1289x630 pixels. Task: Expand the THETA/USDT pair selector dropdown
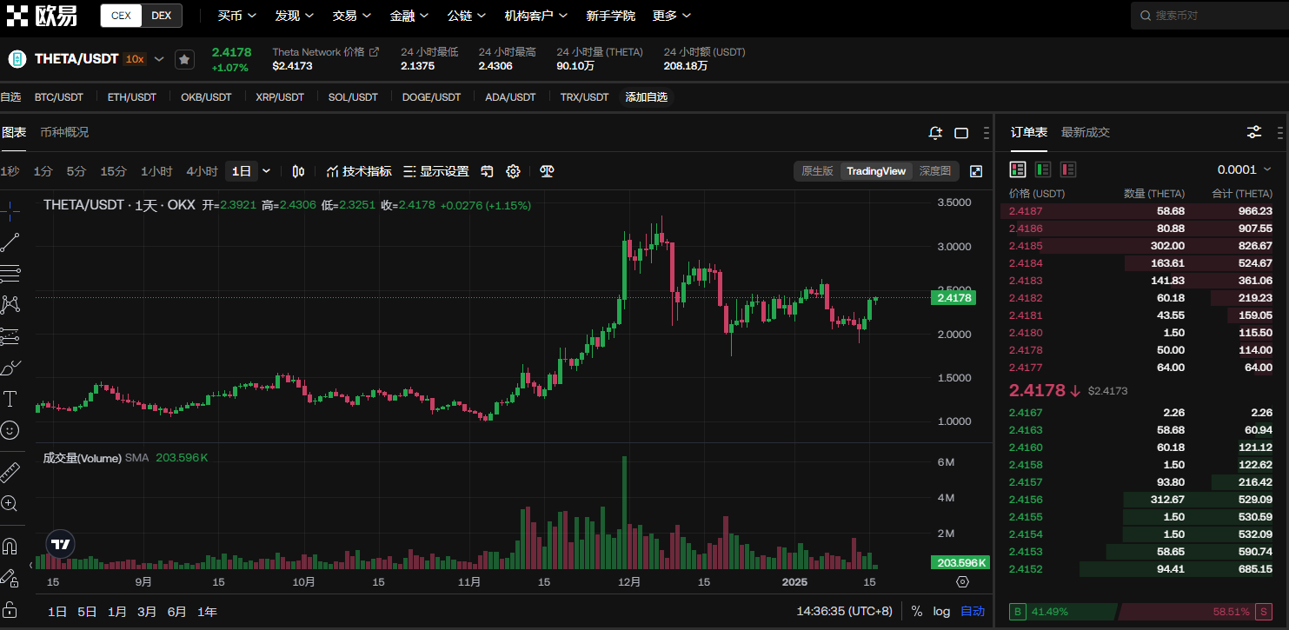(x=159, y=59)
